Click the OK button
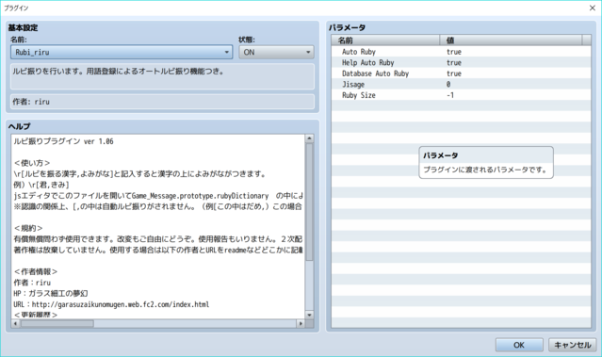This screenshot has width=602, height=357. [519, 345]
